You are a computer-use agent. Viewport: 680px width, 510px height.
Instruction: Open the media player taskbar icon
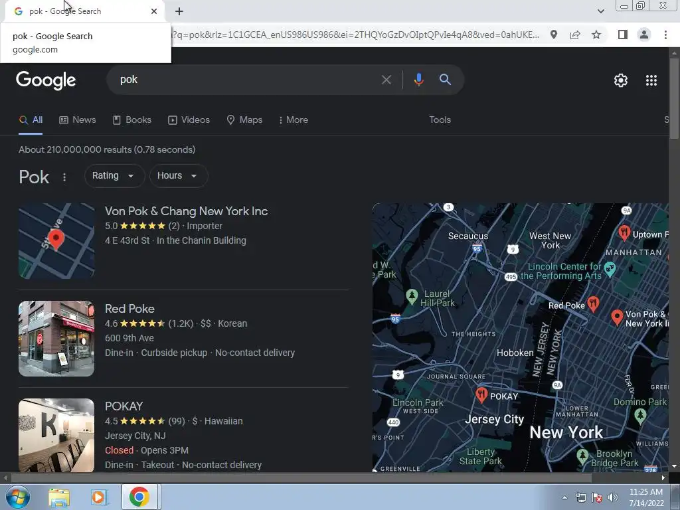pos(99,497)
